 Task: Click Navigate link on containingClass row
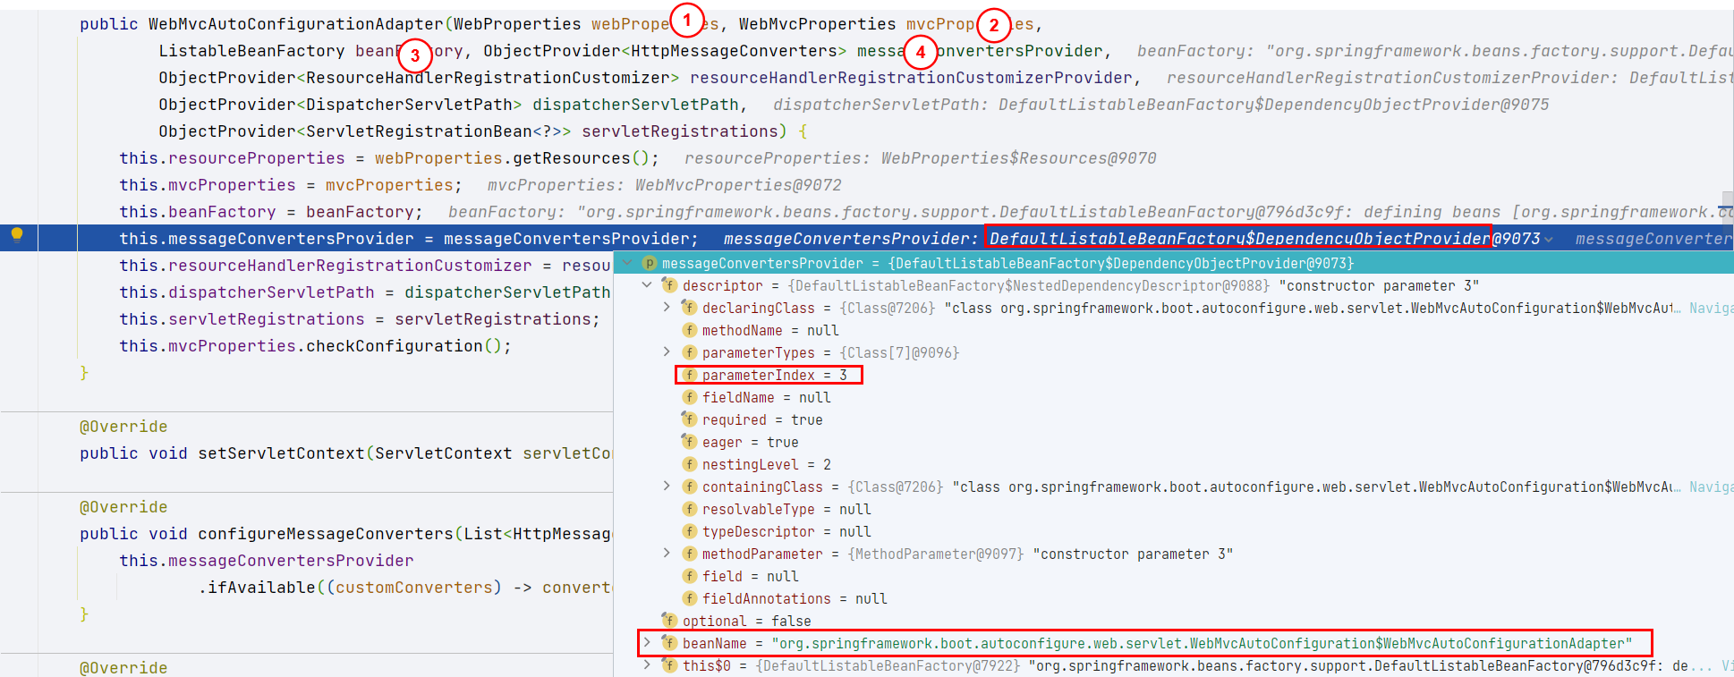coord(1711,487)
